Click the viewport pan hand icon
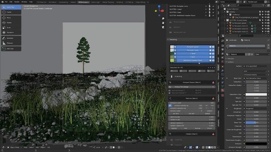This screenshot has height=152, width=271. point(163,23)
